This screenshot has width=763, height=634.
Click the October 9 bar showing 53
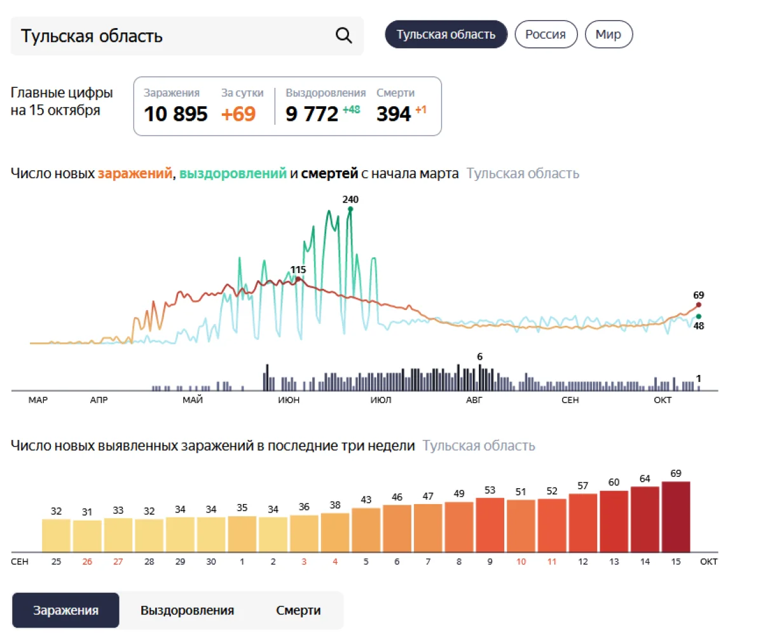pyautogui.click(x=490, y=525)
